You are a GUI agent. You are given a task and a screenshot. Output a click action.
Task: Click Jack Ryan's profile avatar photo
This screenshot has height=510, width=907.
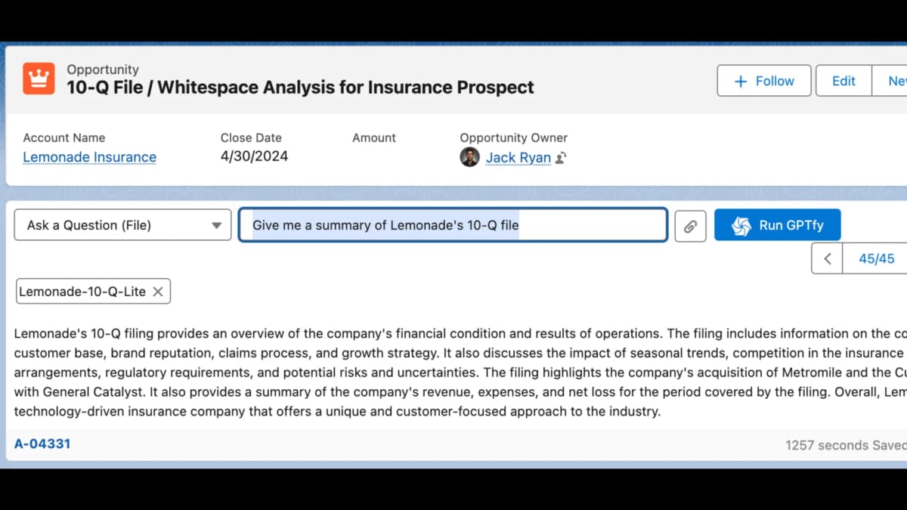(x=469, y=157)
